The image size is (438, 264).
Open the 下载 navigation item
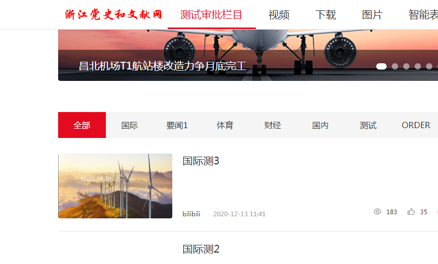coord(325,15)
